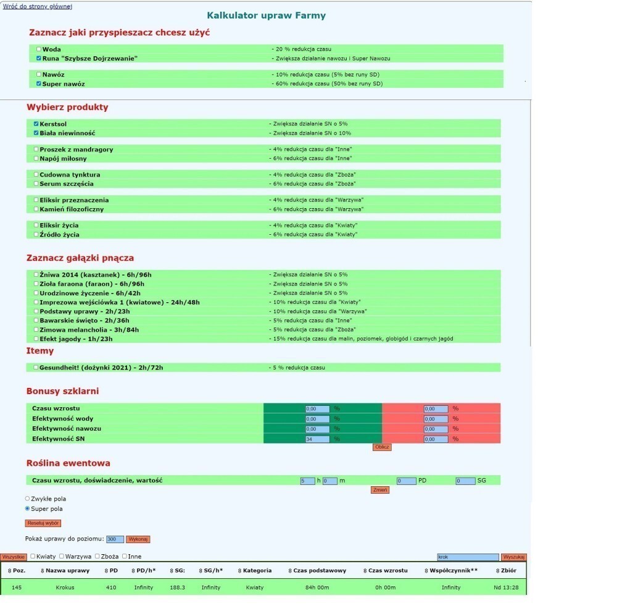
Task: Select the Zwykłe pola radio button
Action: click(x=27, y=499)
